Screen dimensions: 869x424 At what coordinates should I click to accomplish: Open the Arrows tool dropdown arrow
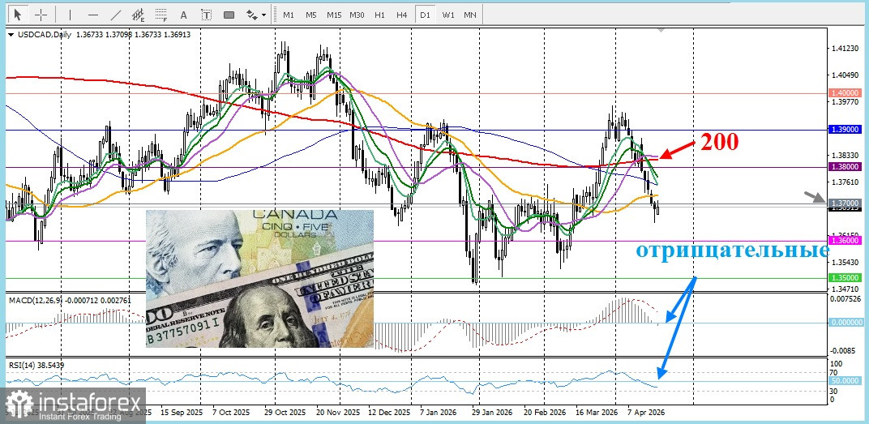pyautogui.click(x=263, y=15)
